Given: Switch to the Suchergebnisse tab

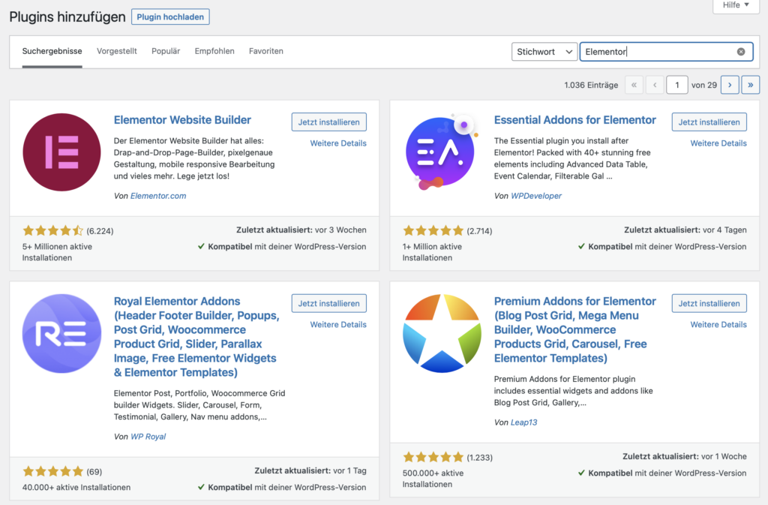Looking at the screenshot, I should coord(52,51).
